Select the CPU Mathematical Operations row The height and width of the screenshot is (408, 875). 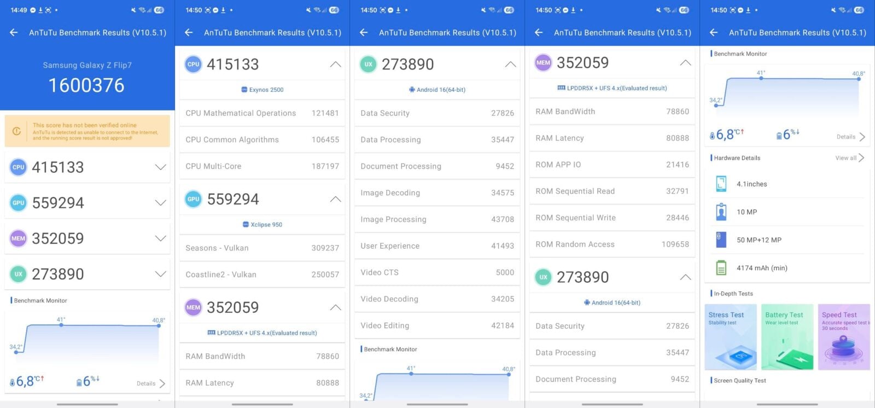[262, 113]
